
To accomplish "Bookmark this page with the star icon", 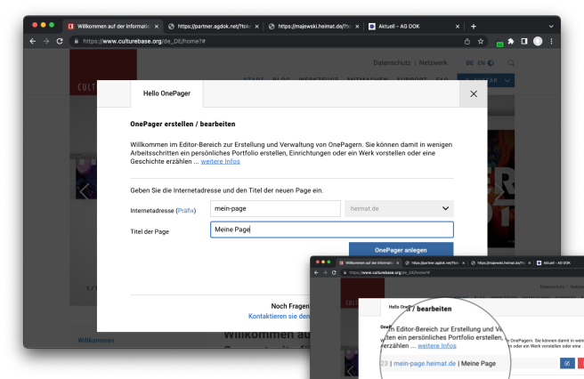I will pyautogui.click(x=481, y=41).
